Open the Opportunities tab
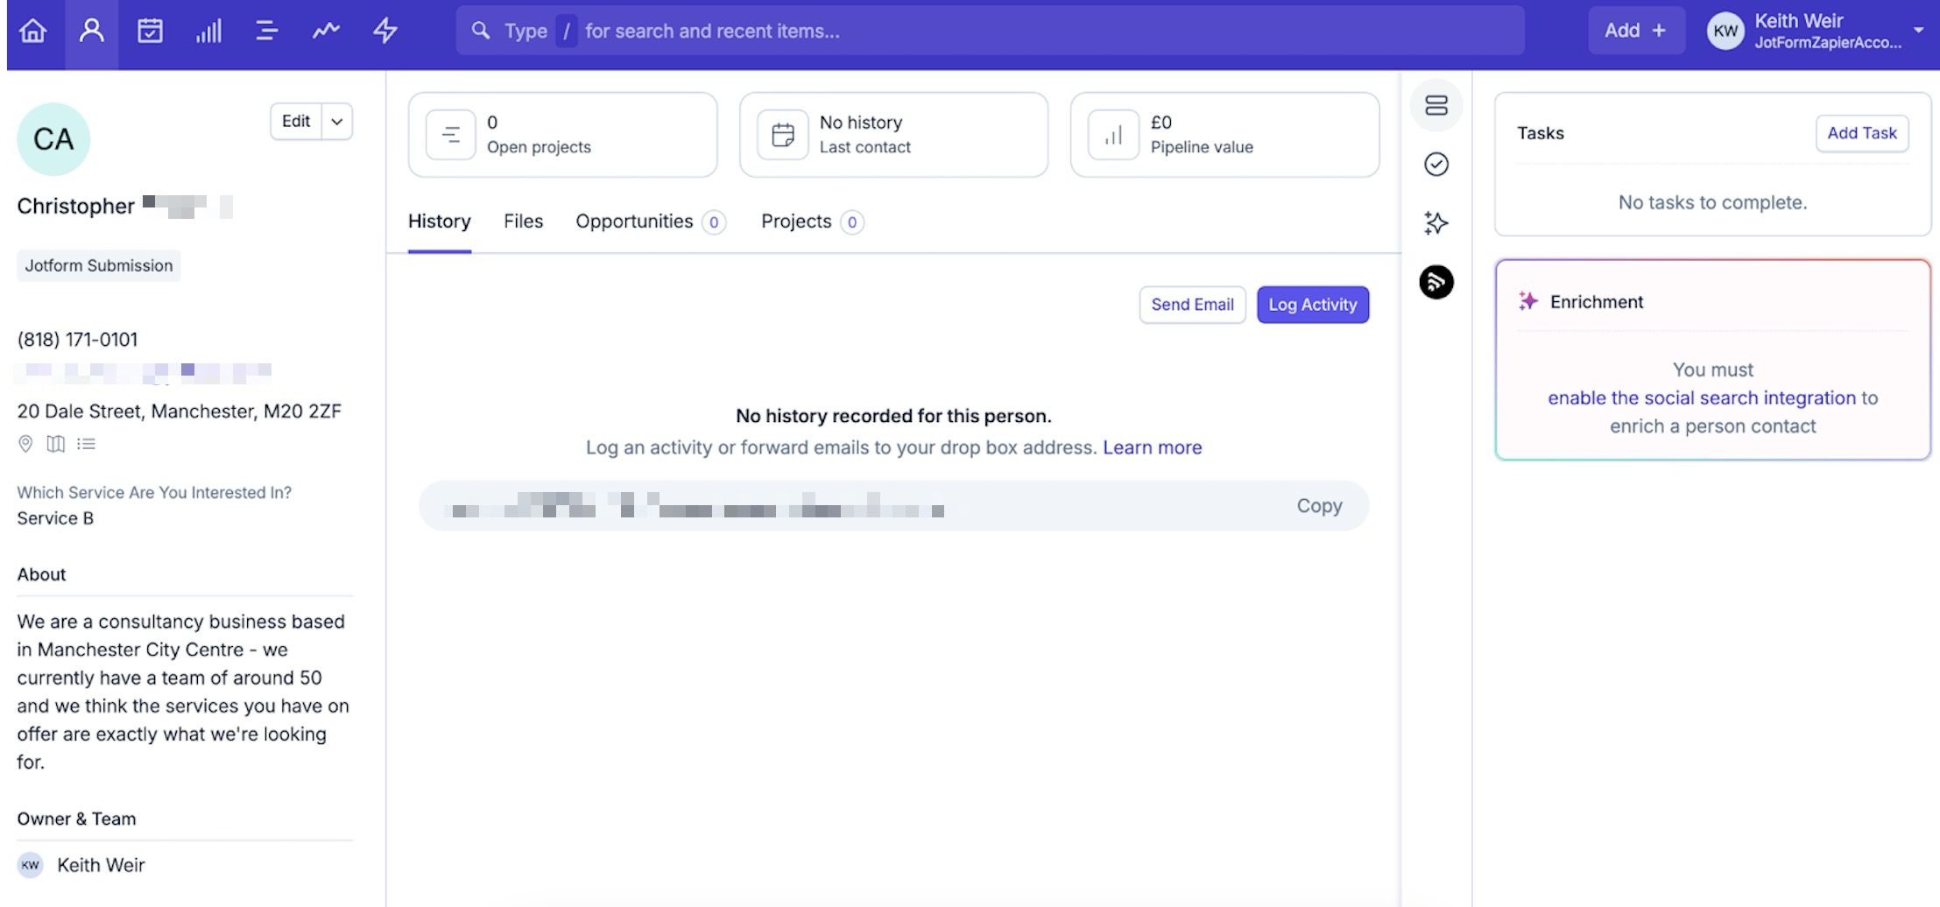 click(650, 221)
